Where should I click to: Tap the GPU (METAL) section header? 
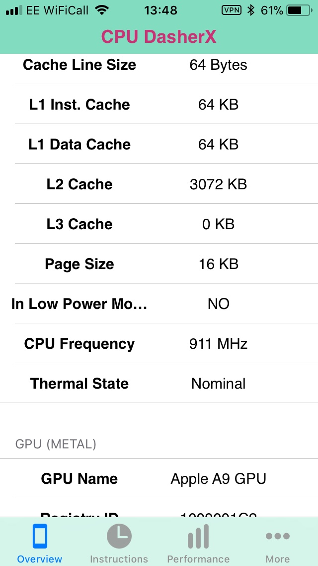(x=56, y=444)
